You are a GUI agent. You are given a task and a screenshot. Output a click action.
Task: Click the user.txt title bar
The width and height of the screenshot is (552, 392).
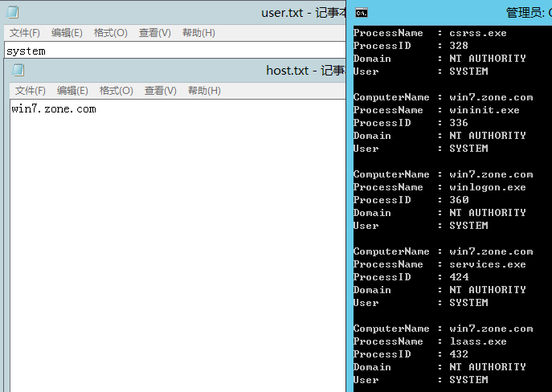(161, 13)
